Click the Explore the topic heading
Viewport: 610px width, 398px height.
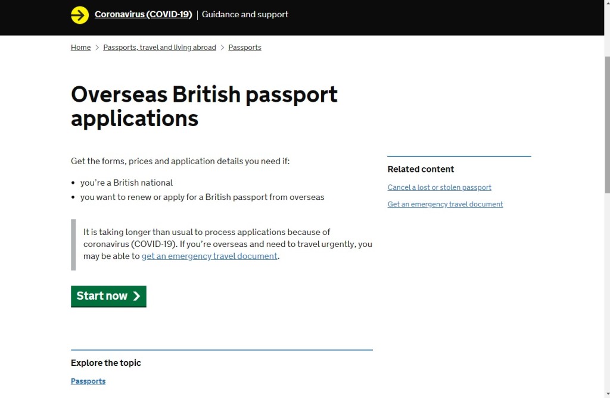[x=106, y=363]
